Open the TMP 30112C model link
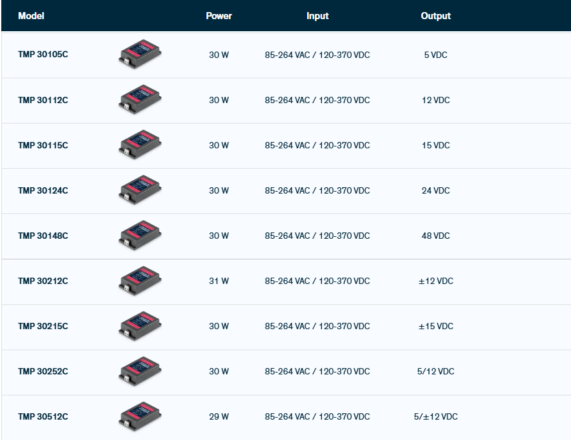This screenshot has height=440, width=571. pos(43,100)
